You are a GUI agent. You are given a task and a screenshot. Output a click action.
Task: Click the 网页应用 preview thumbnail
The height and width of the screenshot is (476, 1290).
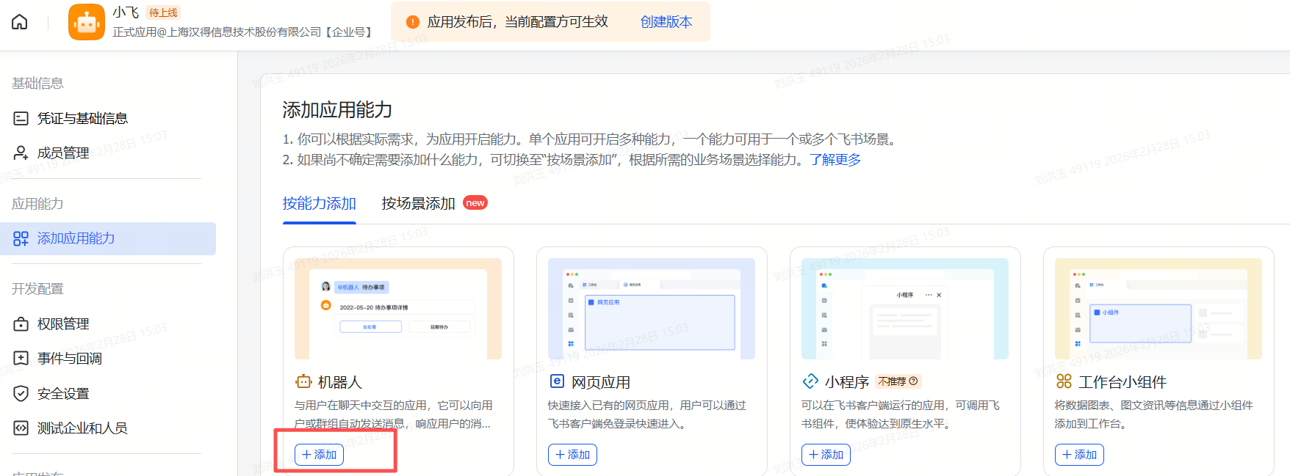click(652, 309)
